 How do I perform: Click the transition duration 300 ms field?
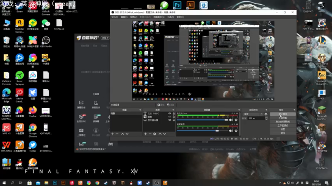(256, 118)
